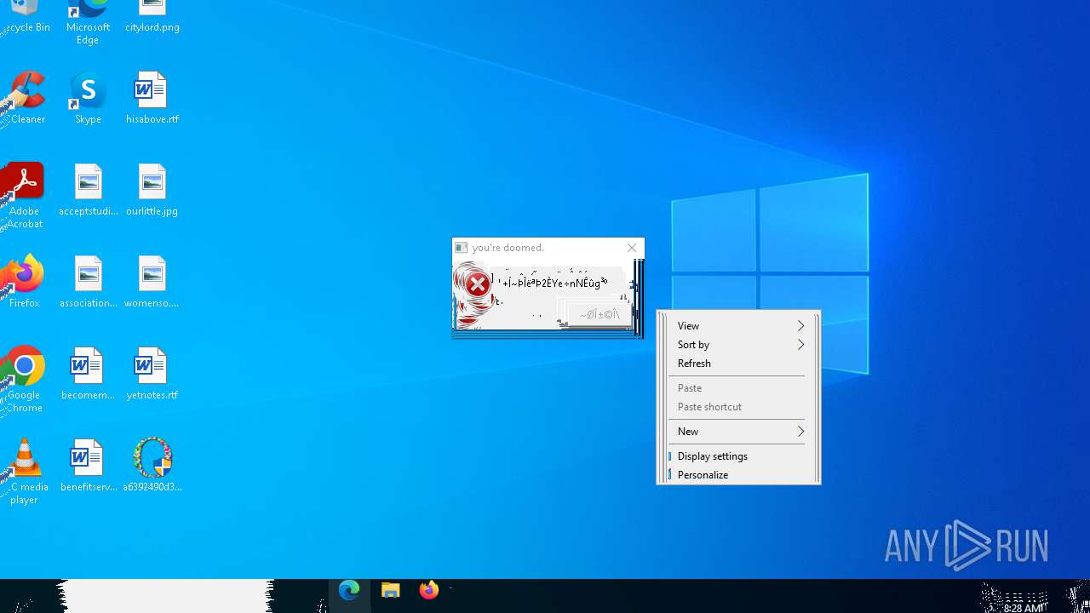1090x613 pixels.
Task: Click the Sort by submenu arrow
Action: [800, 344]
